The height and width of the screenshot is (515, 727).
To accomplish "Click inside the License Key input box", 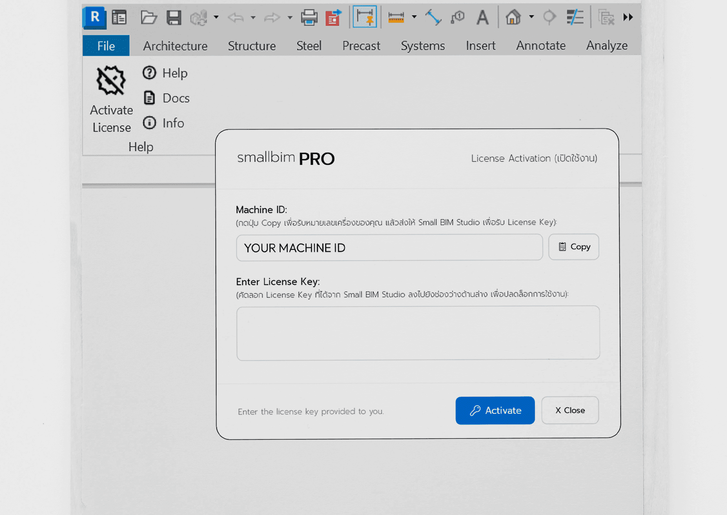I will click(x=417, y=333).
